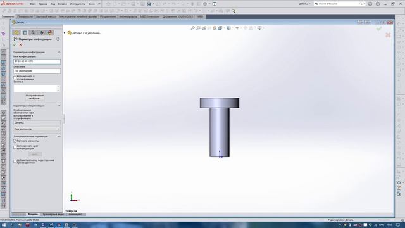Click Деталь2 (По умолчанию) tree item
405x228 pixels.
click(x=84, y=33)
